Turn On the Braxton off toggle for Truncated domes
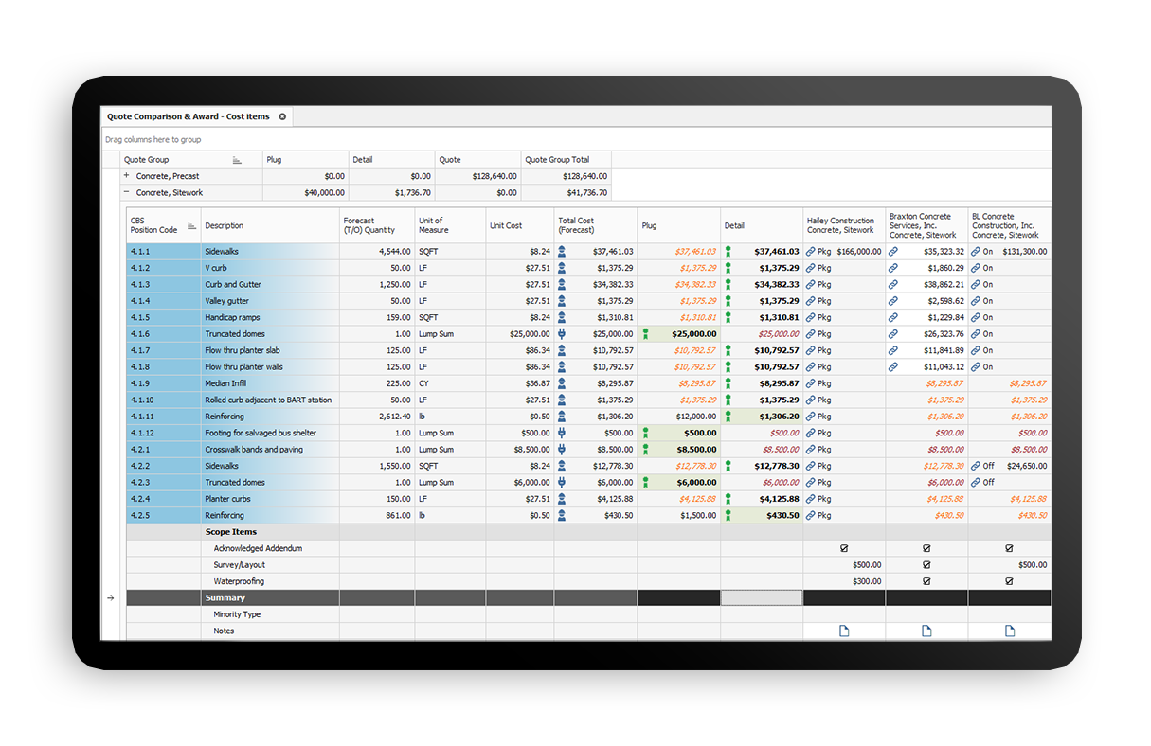Screen dimensions: 1151x746 (x=988, y=482)
